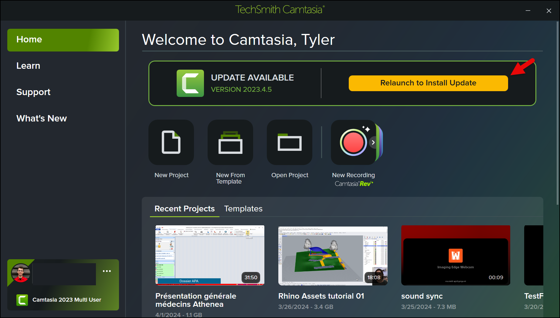Click the Camtasia logo in update banner
Viewport: 560px width, 318px height.
tap(190, 83)
